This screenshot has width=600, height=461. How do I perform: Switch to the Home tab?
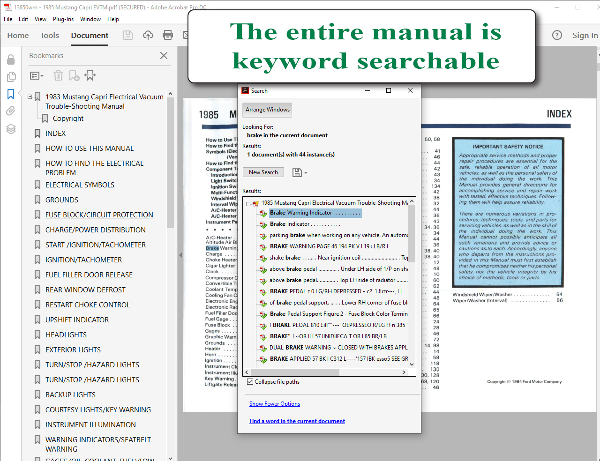(x=18, y=35)
